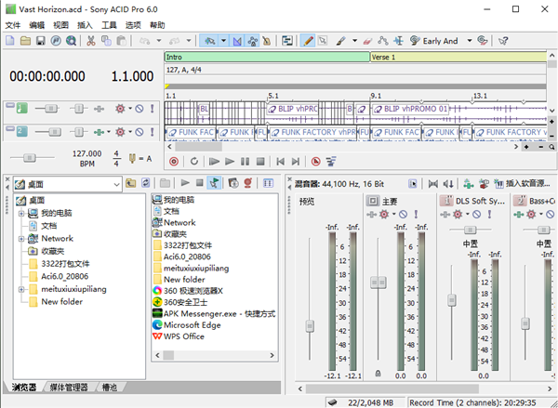This screenshot has height=408, width=558.
Task: Select the Verse 1 section marker
Action: [383, 57]
